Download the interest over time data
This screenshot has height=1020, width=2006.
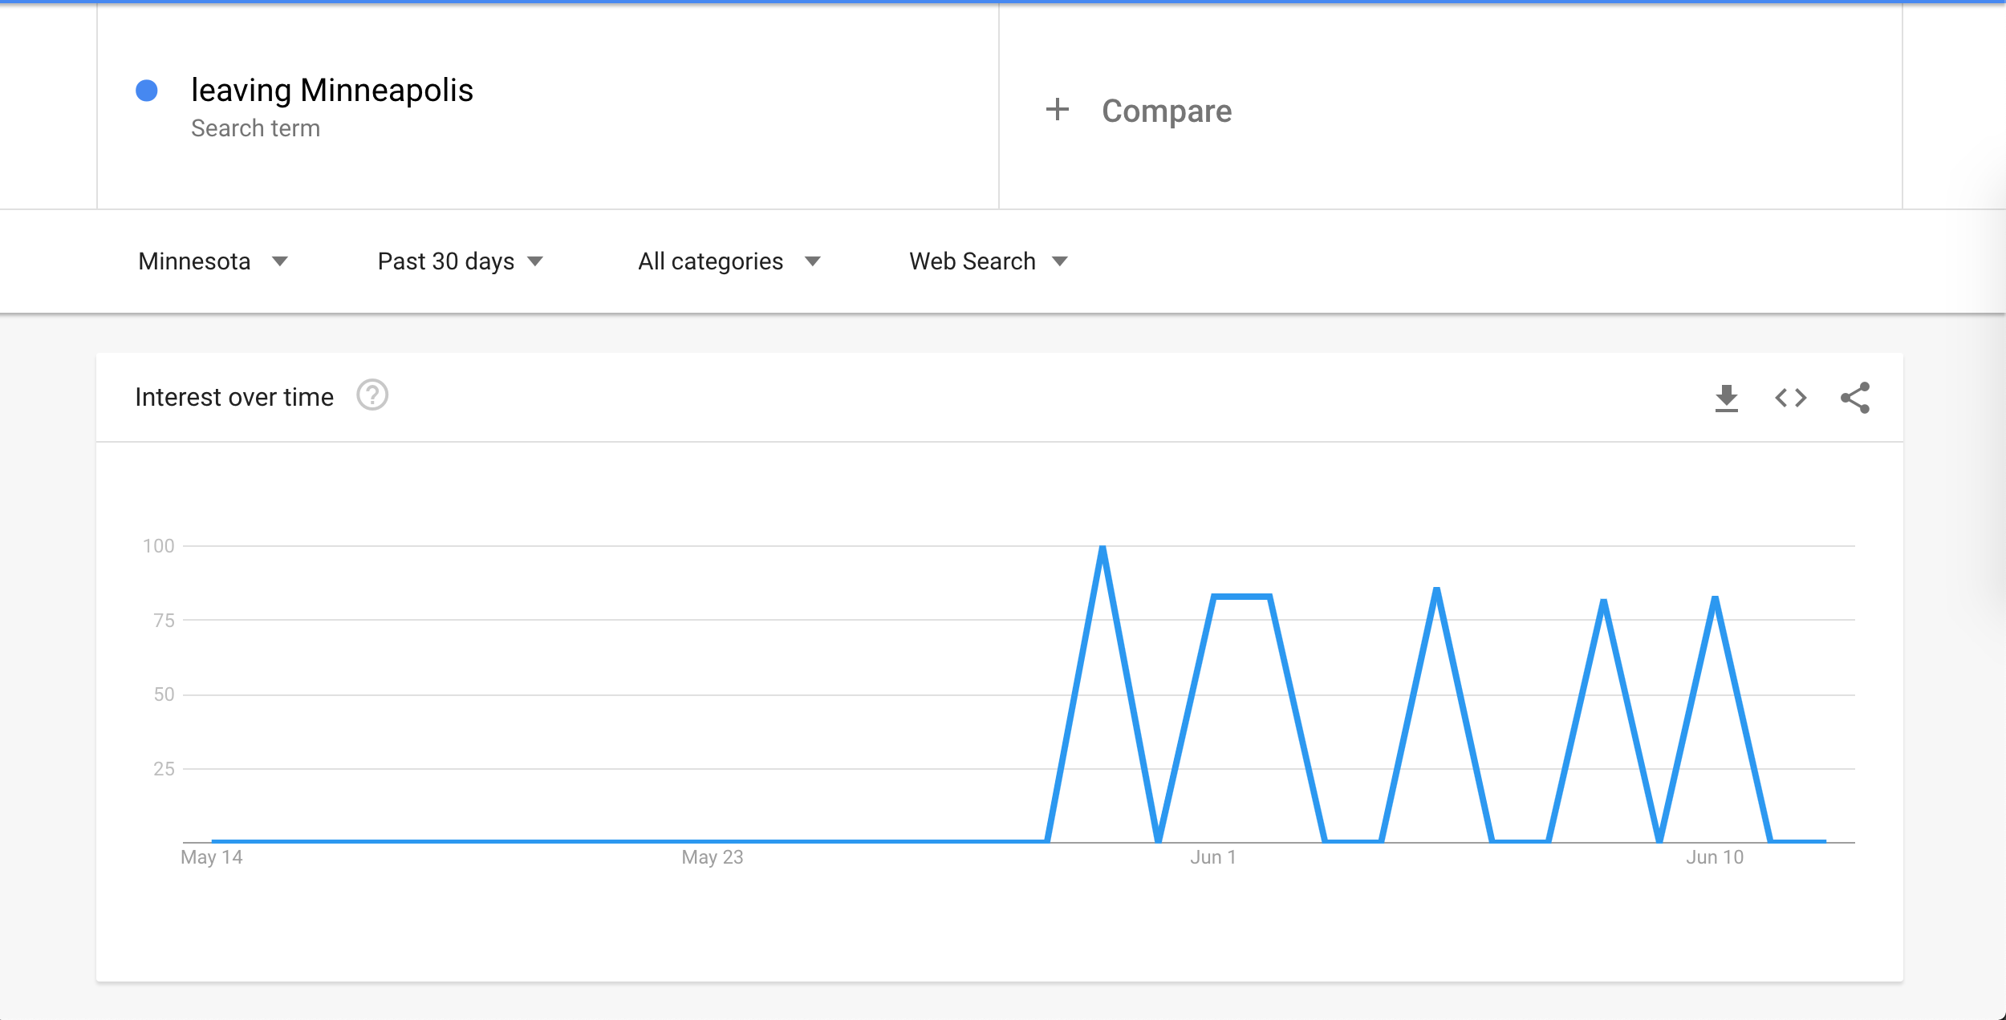[x=1726, y=398]
